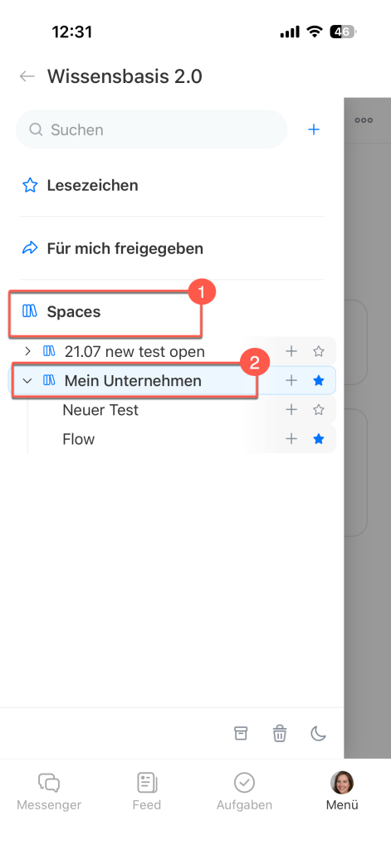Add a page under Mein Unternehmen
This screenshot has width=391, height=850.
click(x=291, y=380)
